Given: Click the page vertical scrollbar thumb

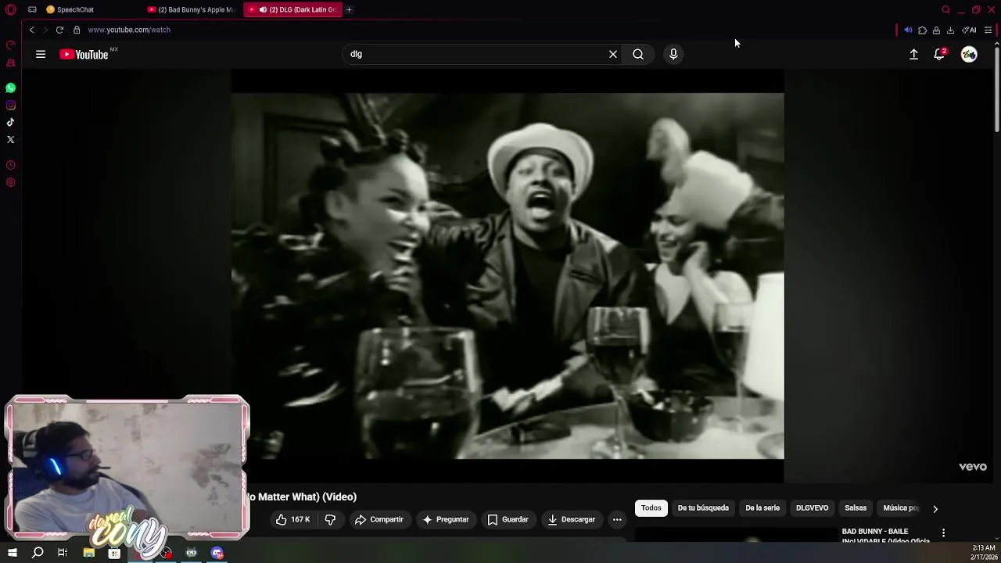Looking at the screenshot, I should [996, 90].
